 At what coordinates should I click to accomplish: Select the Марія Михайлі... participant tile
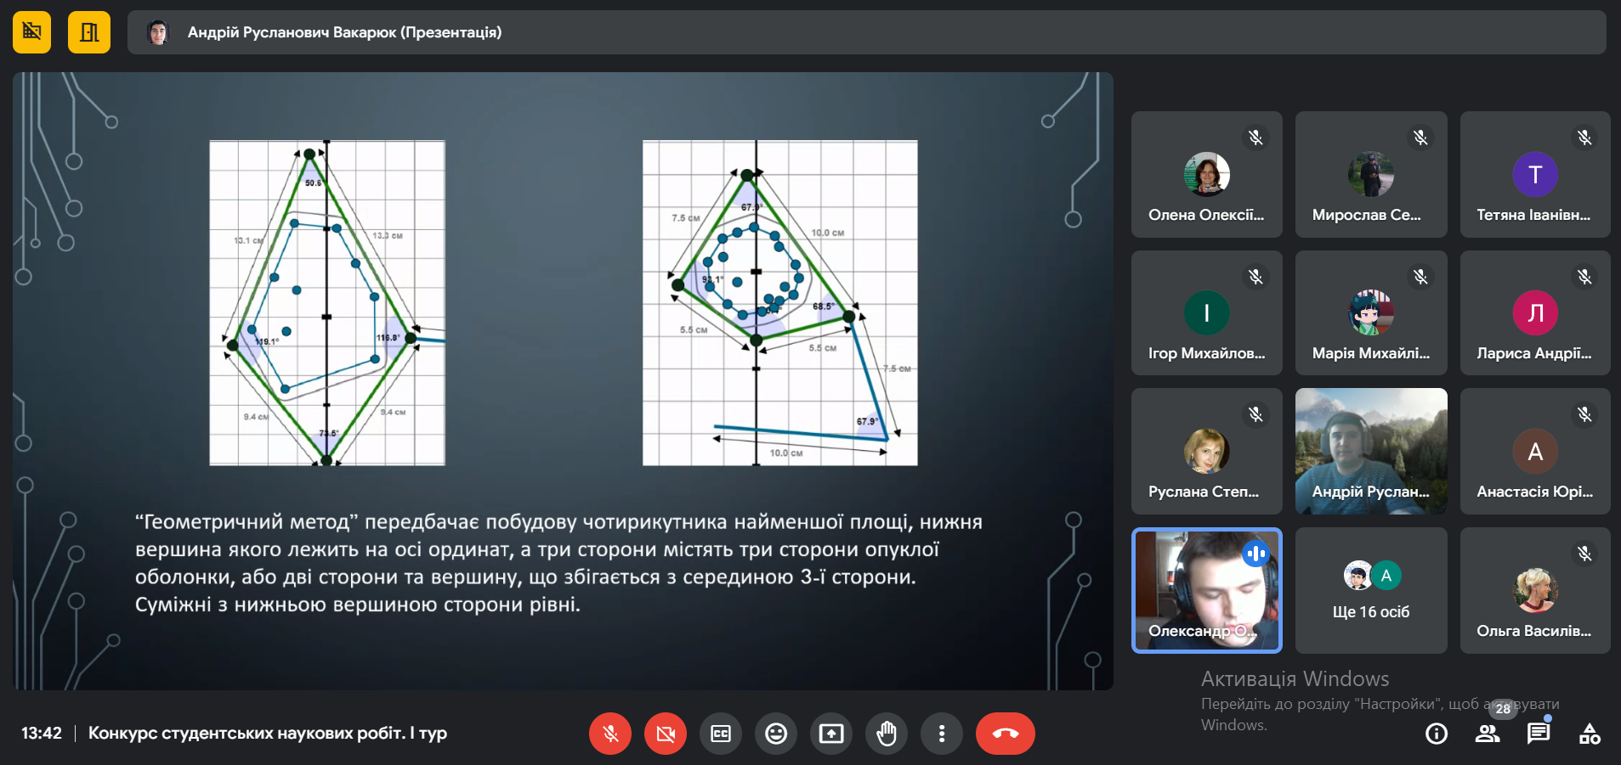coord(1371,312)
